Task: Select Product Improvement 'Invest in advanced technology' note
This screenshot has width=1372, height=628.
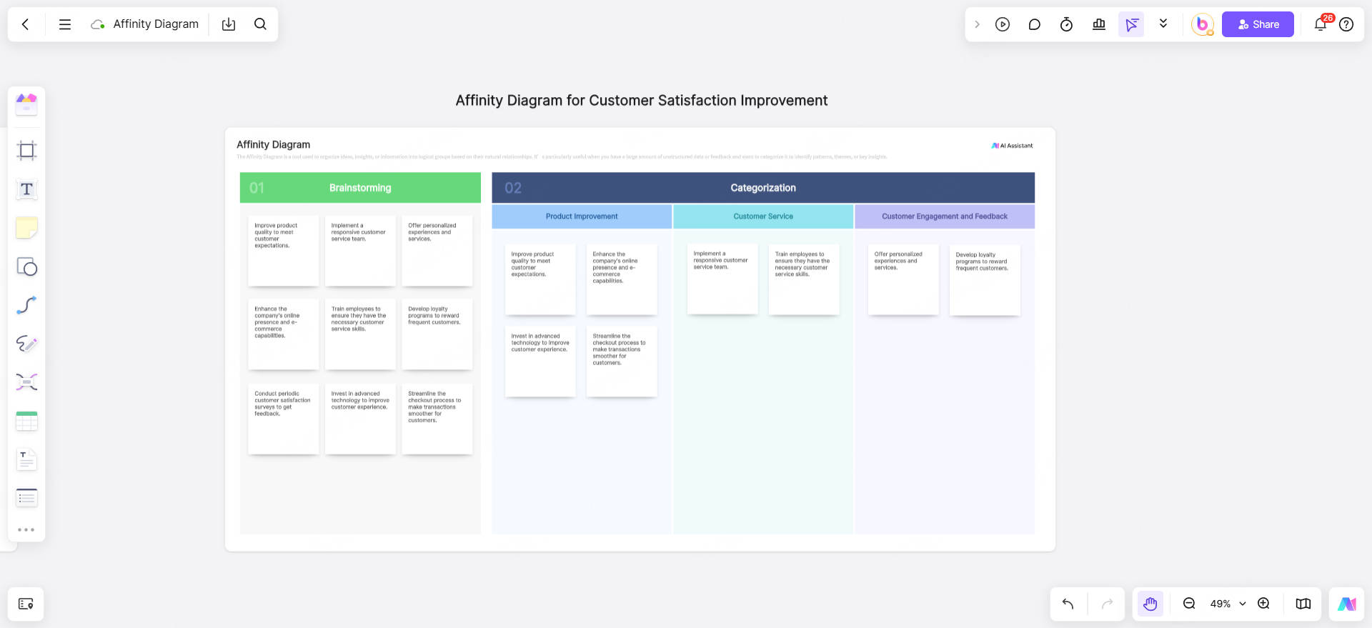Action: 540,362
